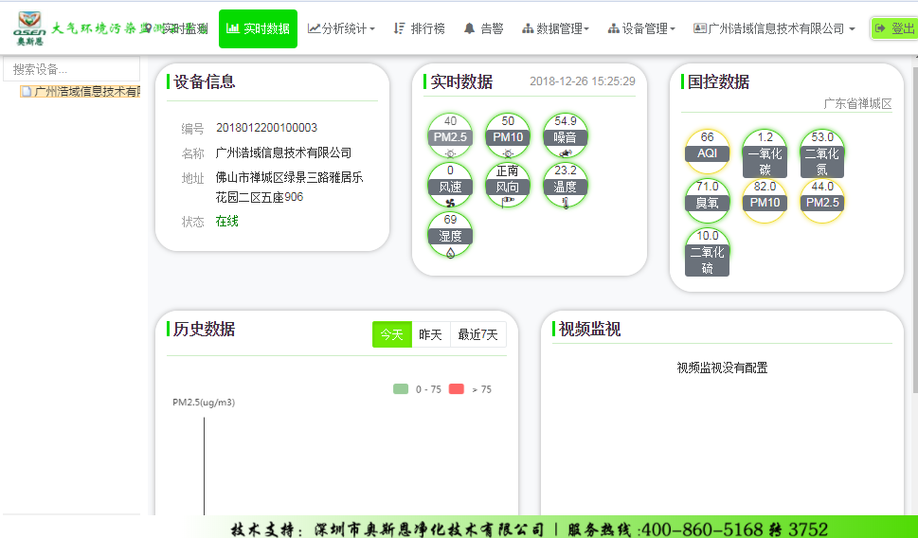The width and height of the screenshot is (918, 538).
Task: Click the wind speed fan gauge
Action: pos(450,186)
